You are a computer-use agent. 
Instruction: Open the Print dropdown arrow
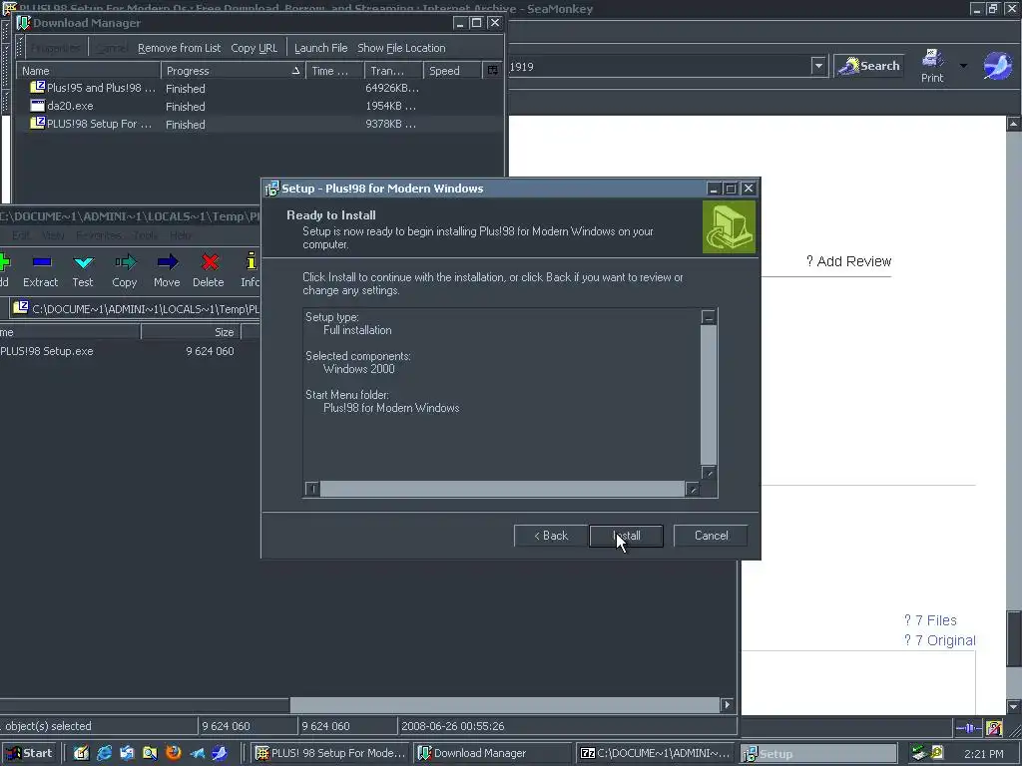point(963,66)
